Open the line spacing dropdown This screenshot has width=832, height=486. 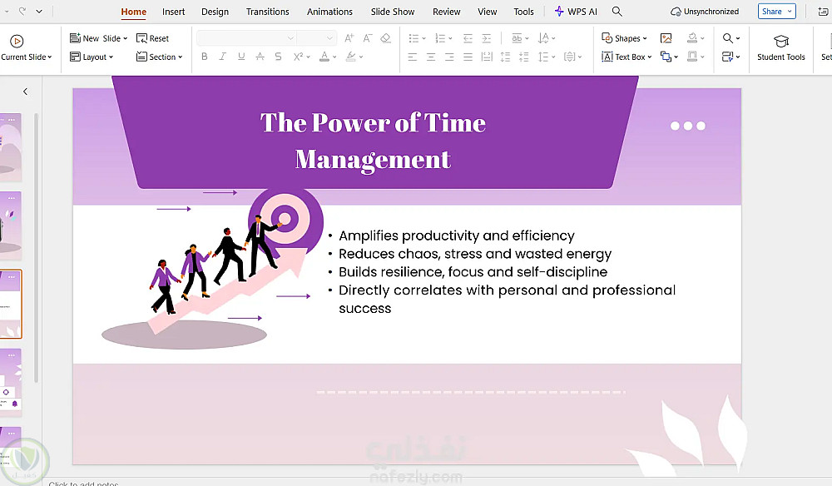point(547,57)
